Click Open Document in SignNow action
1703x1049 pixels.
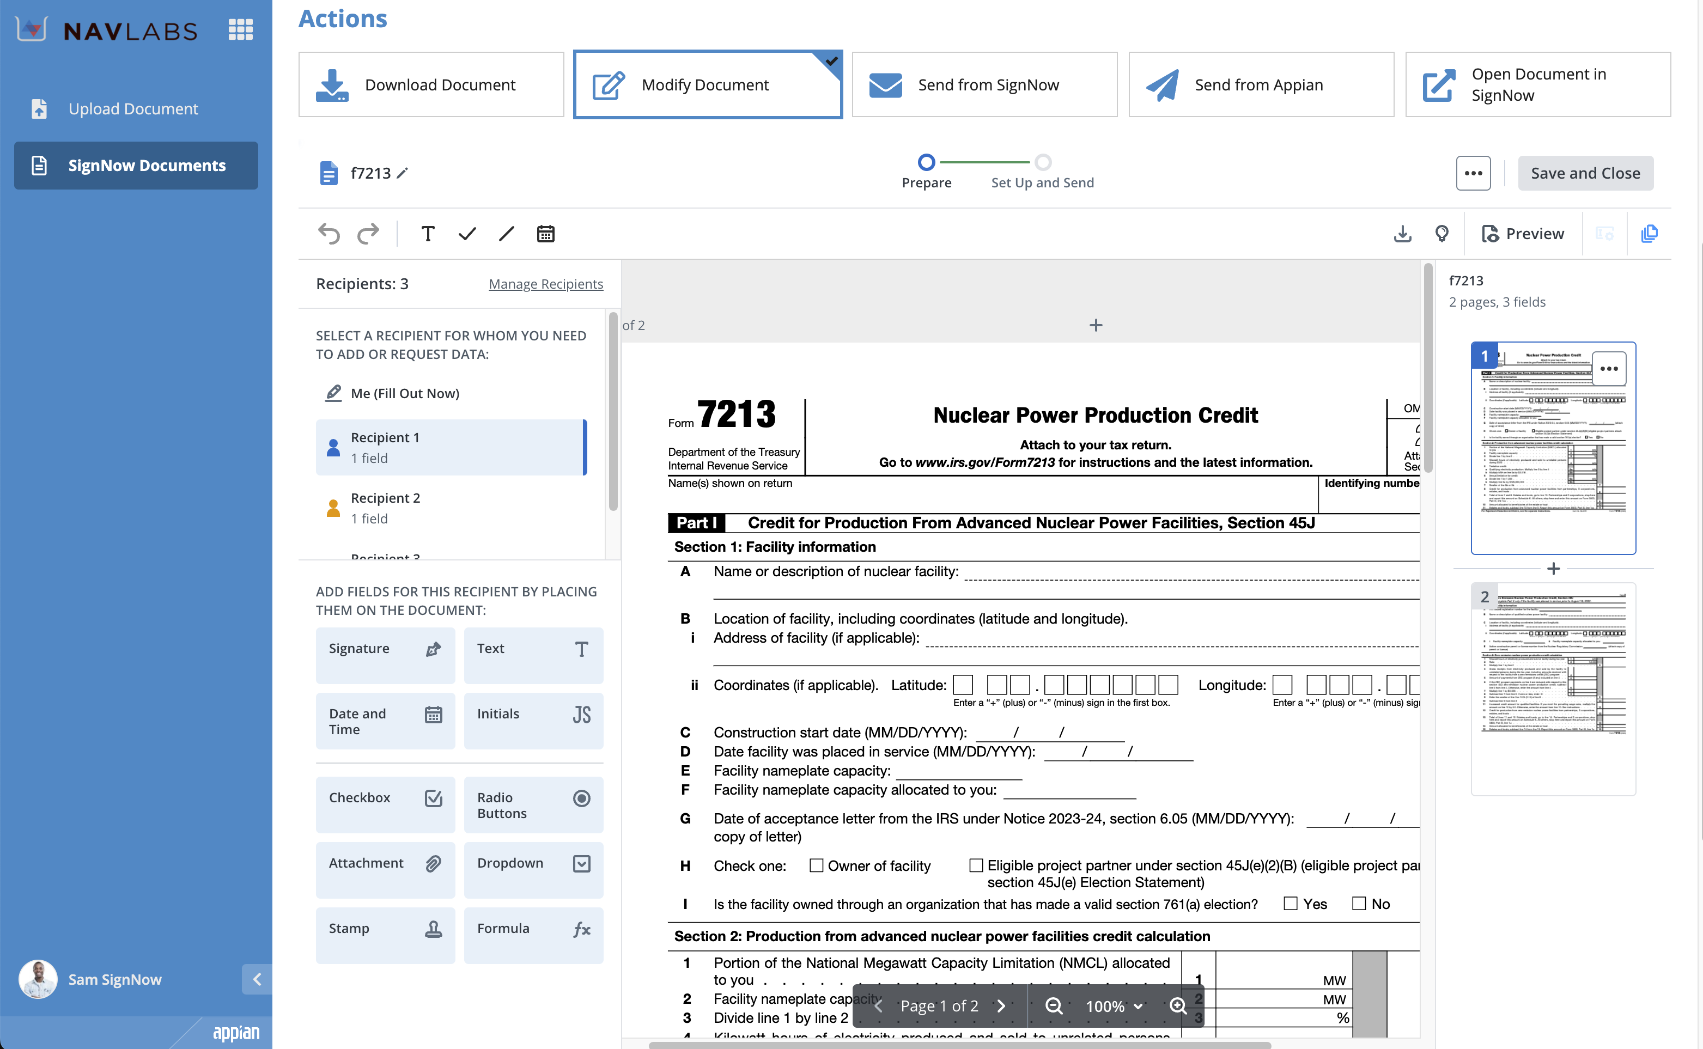tap(1538, 84)
